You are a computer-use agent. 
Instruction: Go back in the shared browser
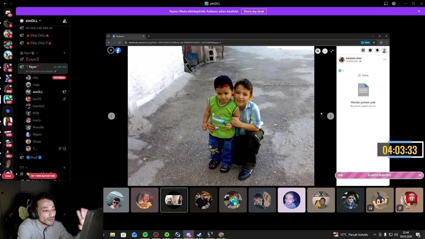pyautogui.click(x=109, y=42)
